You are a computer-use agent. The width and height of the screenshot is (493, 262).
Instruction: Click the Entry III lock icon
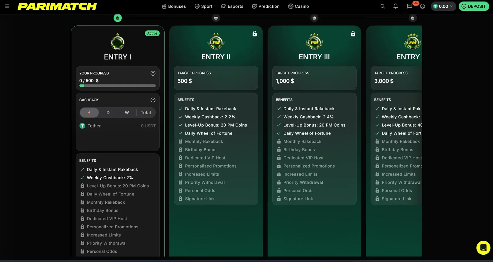pos(353,34)
